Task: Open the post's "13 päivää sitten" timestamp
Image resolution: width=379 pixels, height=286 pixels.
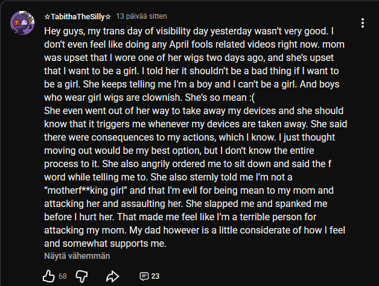Action: tap(142, 16)
